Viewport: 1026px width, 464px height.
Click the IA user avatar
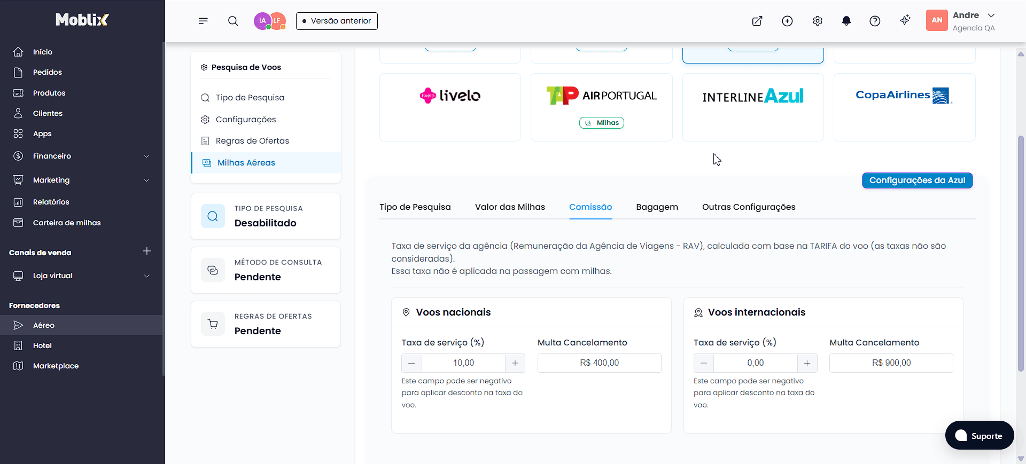262,21
